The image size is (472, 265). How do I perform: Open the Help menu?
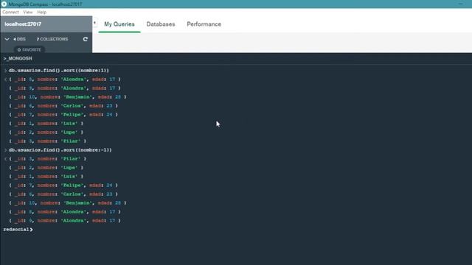(41, 13)
